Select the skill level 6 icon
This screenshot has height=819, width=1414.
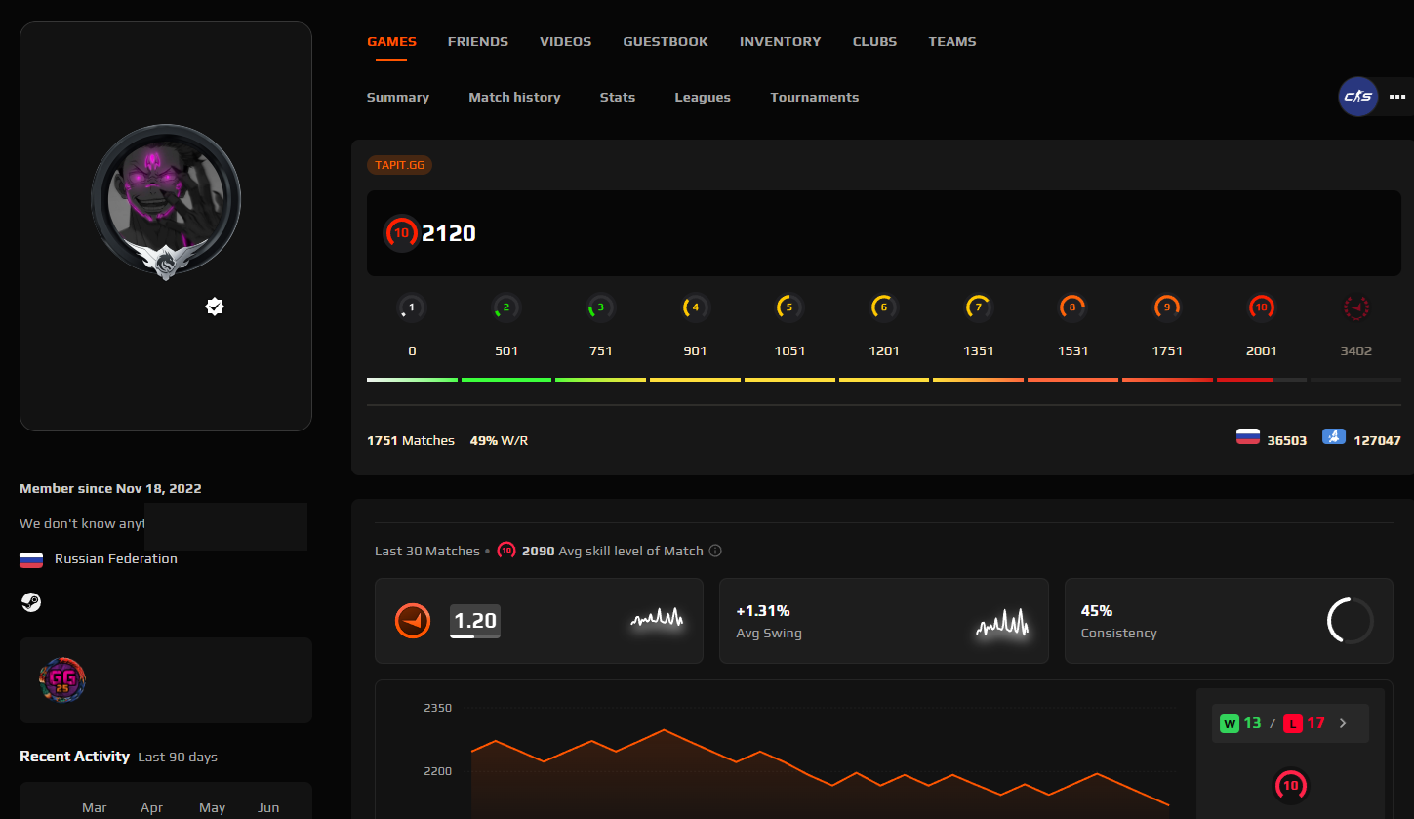click(883, 307)
